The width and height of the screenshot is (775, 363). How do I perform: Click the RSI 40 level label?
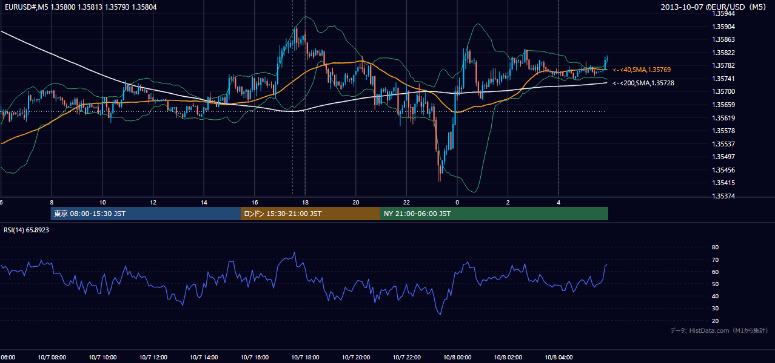715,296
